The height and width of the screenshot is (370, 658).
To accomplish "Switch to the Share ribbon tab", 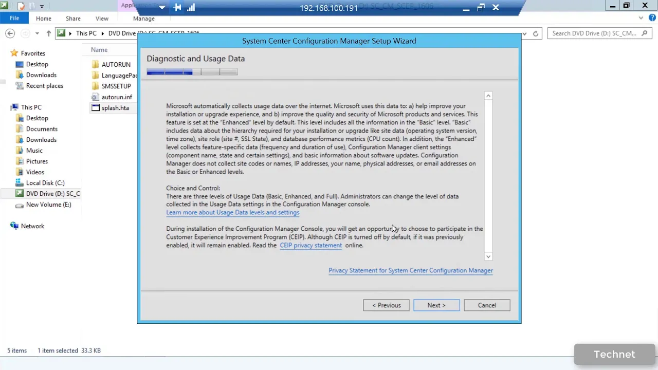I will [x=73, y=18].
